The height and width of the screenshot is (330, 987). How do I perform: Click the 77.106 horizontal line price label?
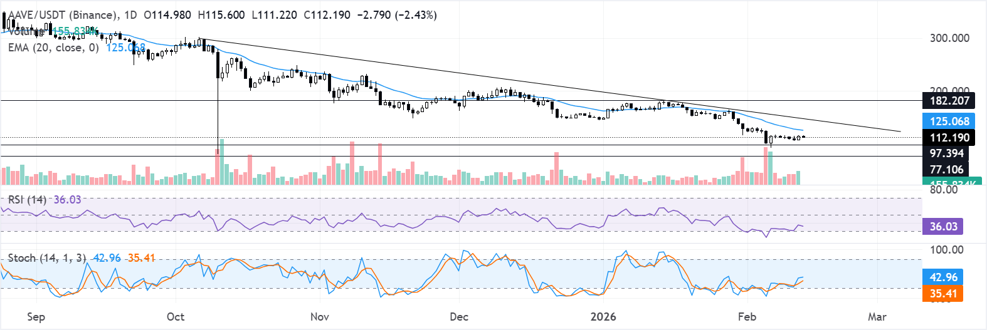[x=946, y=170]
